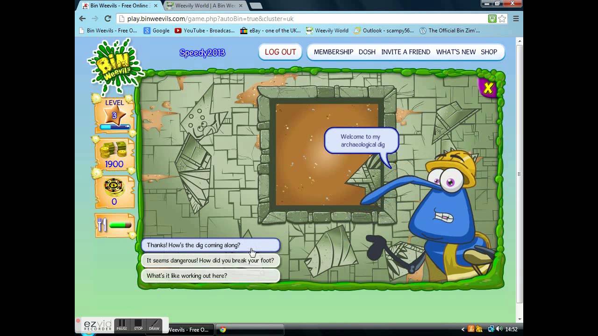Click the blue level progress bar

(114, 126)
